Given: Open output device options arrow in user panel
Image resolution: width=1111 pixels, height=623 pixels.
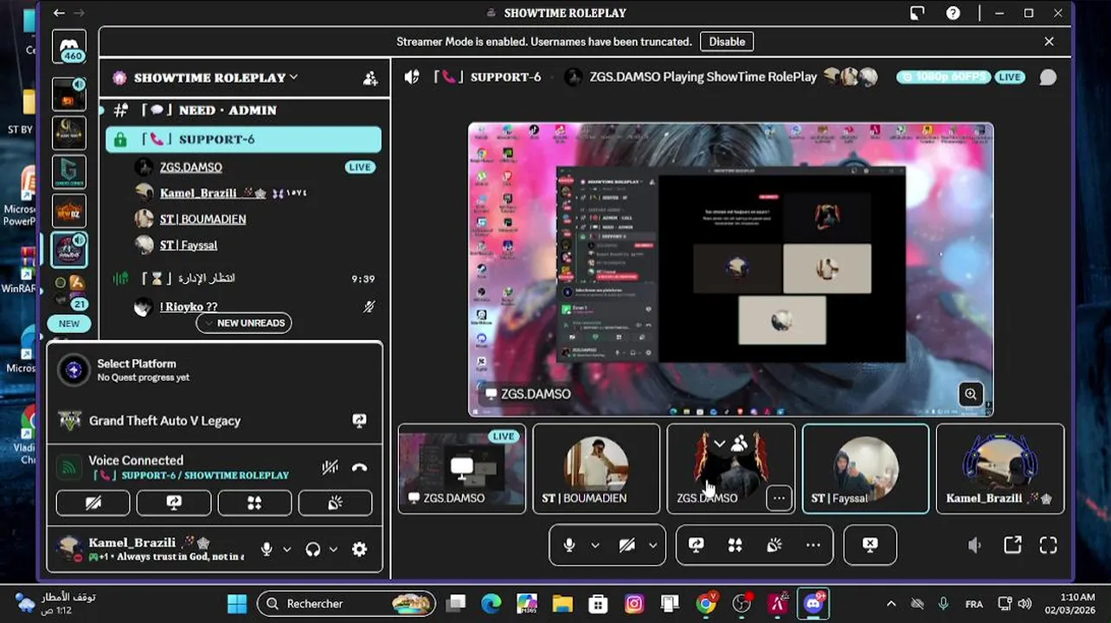Looking at the screenshot, I should coord(333,549).
